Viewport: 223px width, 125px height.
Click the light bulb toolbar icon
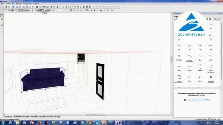tap(32, 10)
